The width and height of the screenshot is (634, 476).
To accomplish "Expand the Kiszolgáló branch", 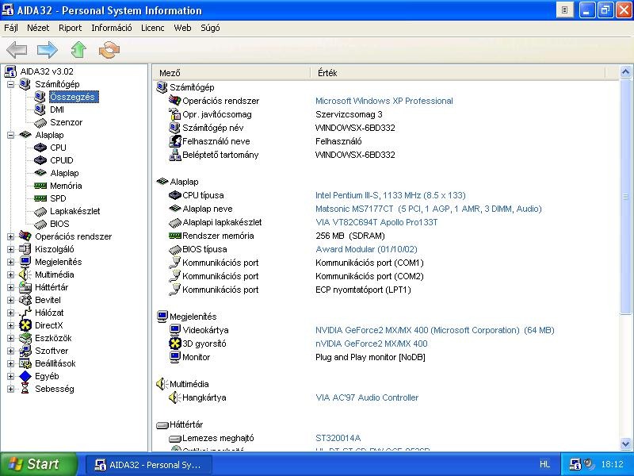I will 10,249.
